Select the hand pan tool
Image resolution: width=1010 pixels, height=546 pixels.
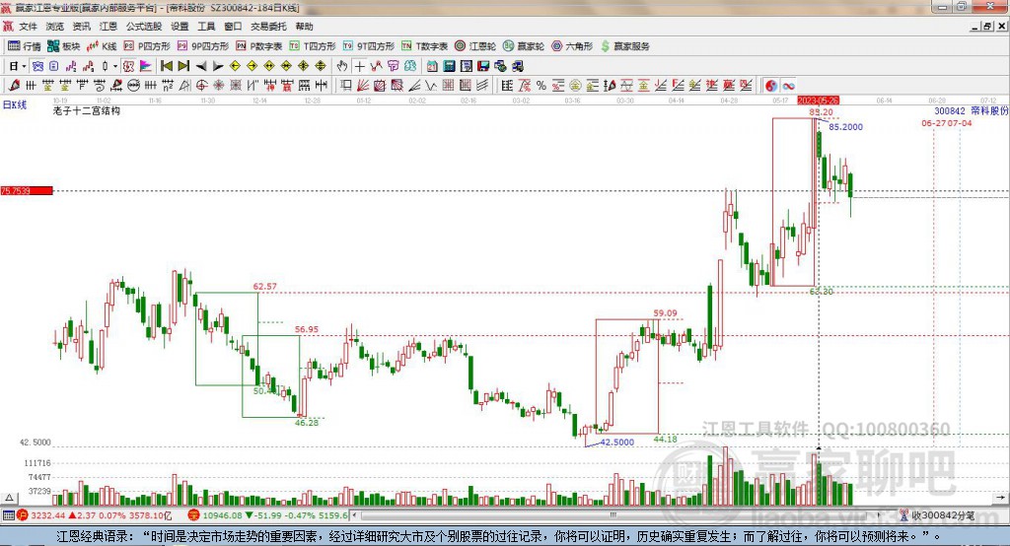click(342, 66)
